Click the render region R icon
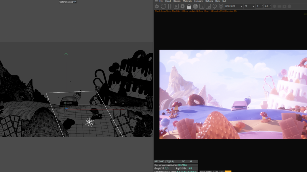Screen dimensions: 307x172 coord(176,6)
